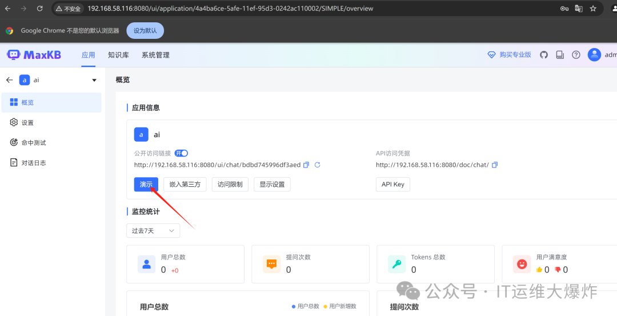
Task: Click the translate page icon
Action: pos(578,8)
